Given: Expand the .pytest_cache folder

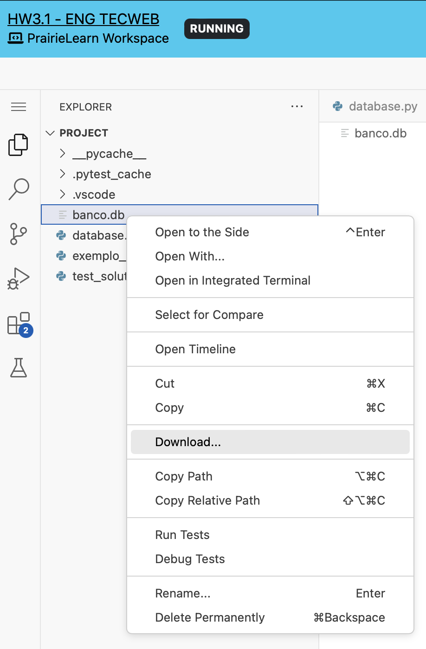Looking at the screenshot, I should tap(111, 174).
